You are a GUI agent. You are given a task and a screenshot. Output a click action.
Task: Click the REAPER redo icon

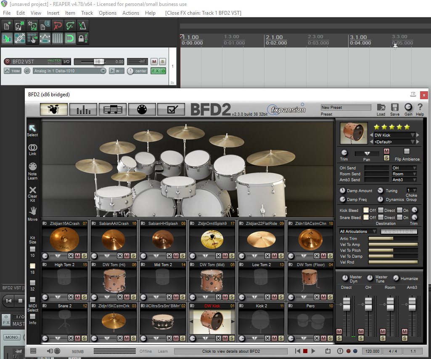click(x=70, y=26)
